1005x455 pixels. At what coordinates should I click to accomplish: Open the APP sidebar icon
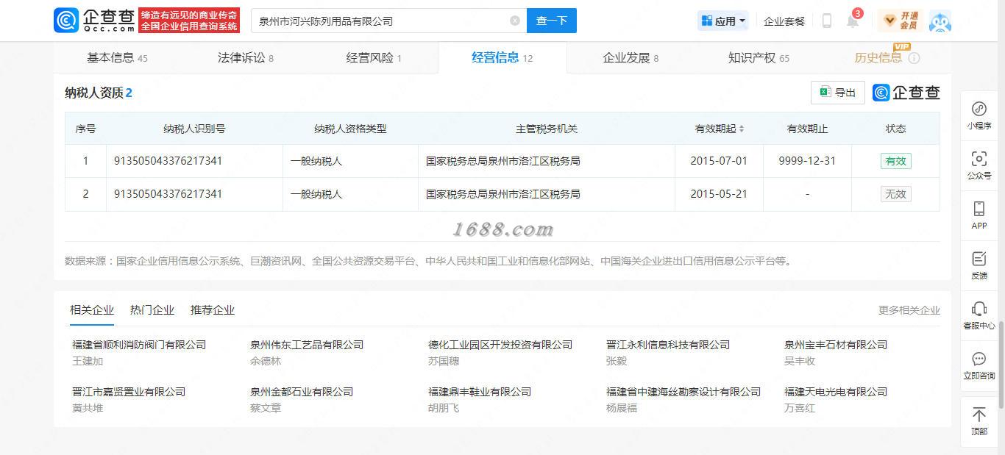coord(979,215)
